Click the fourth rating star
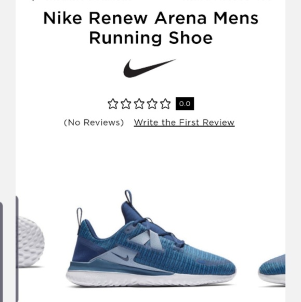301x302 pixels. (x=152, y=104)
